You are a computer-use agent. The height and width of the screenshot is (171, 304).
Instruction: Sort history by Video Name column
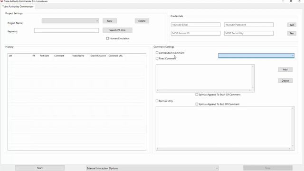coord(78,56)
